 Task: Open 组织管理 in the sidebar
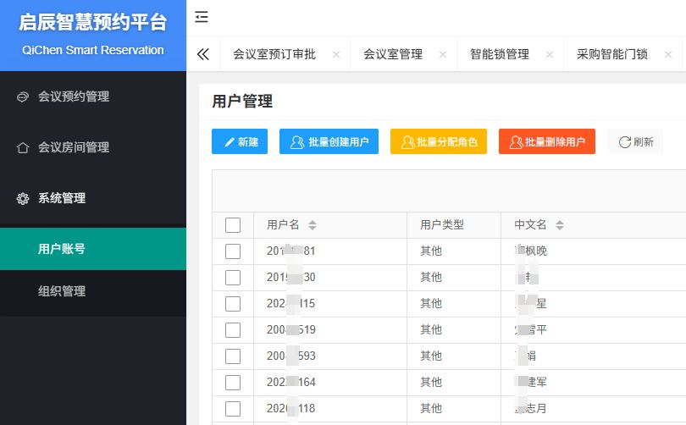coord(62,291)
